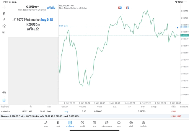
Task: Tap the -1.80 USD total profit
Action: click(176, 116)
